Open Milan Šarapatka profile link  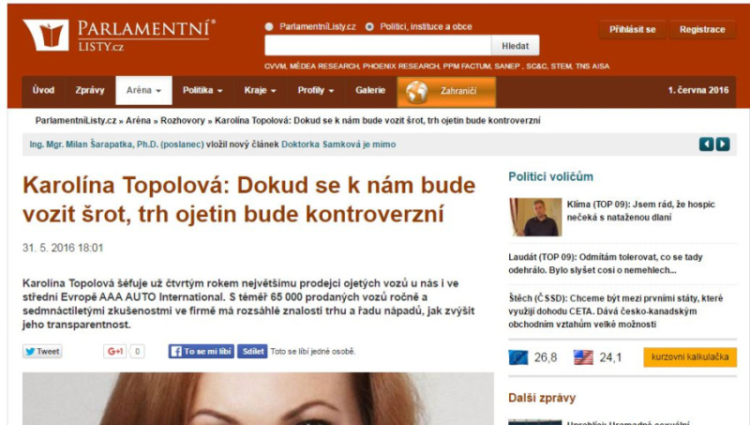point(116,144)
